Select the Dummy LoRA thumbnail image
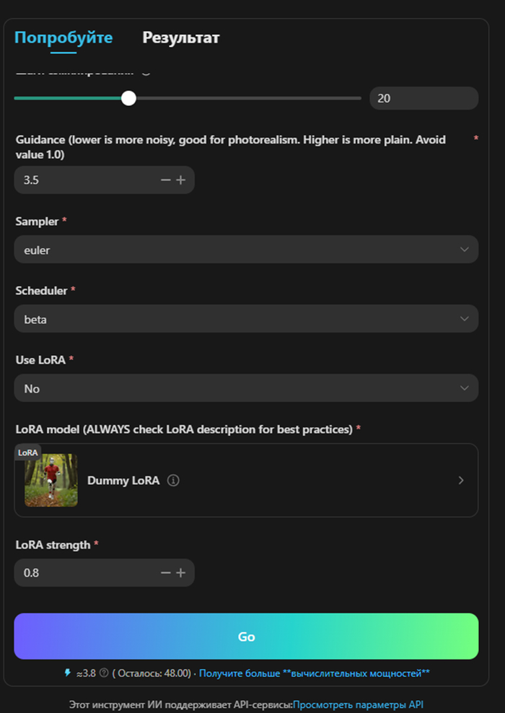This screenshot has height=713, width=505. 51,481
